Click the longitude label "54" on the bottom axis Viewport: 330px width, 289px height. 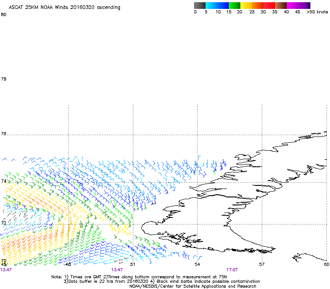point(197,264)
